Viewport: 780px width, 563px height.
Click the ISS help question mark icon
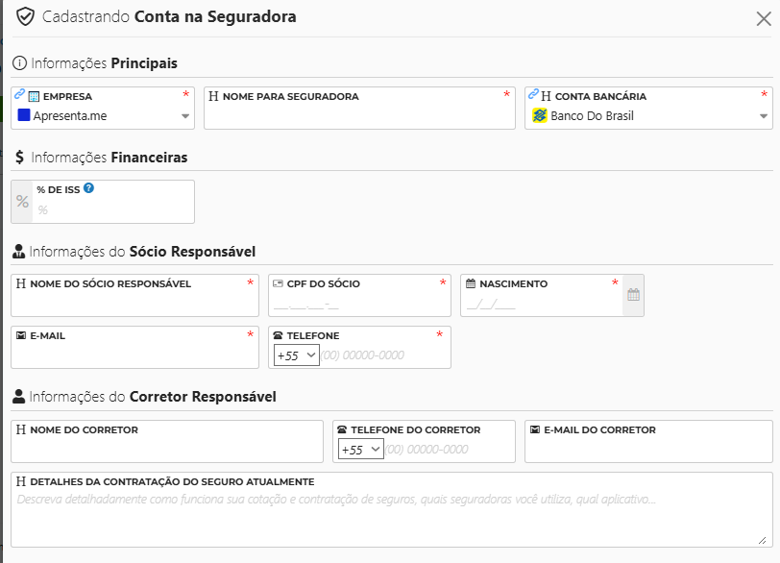coord(88,188)
